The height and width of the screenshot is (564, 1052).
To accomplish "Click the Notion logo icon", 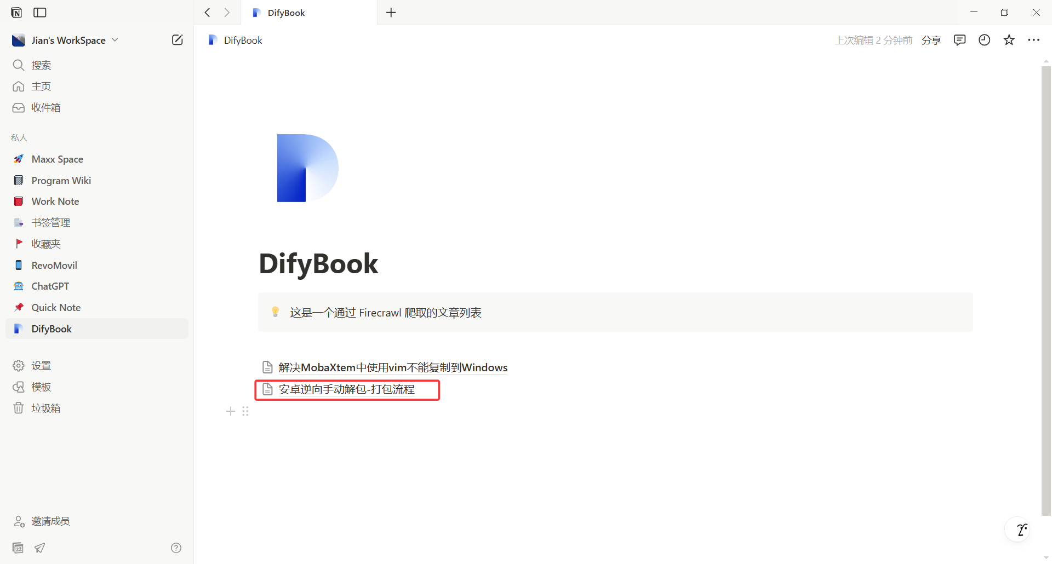I will (16, 12).
